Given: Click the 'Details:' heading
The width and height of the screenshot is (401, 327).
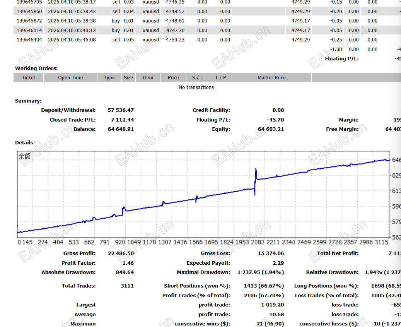Looking at the screenshot, I should (x=25, y=142).
